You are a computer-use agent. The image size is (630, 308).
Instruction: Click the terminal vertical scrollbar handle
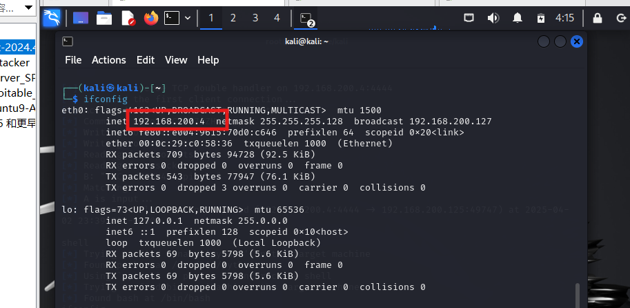point(578,296)
